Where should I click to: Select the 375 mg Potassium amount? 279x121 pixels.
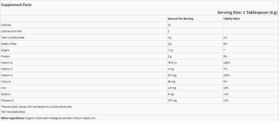172,101
